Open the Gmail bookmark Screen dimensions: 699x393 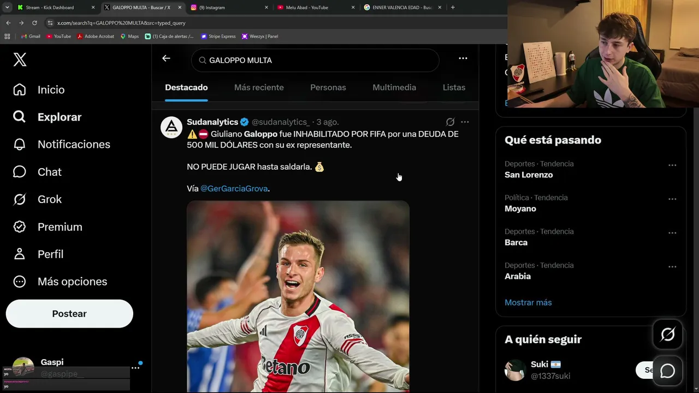tap(31, 37)
